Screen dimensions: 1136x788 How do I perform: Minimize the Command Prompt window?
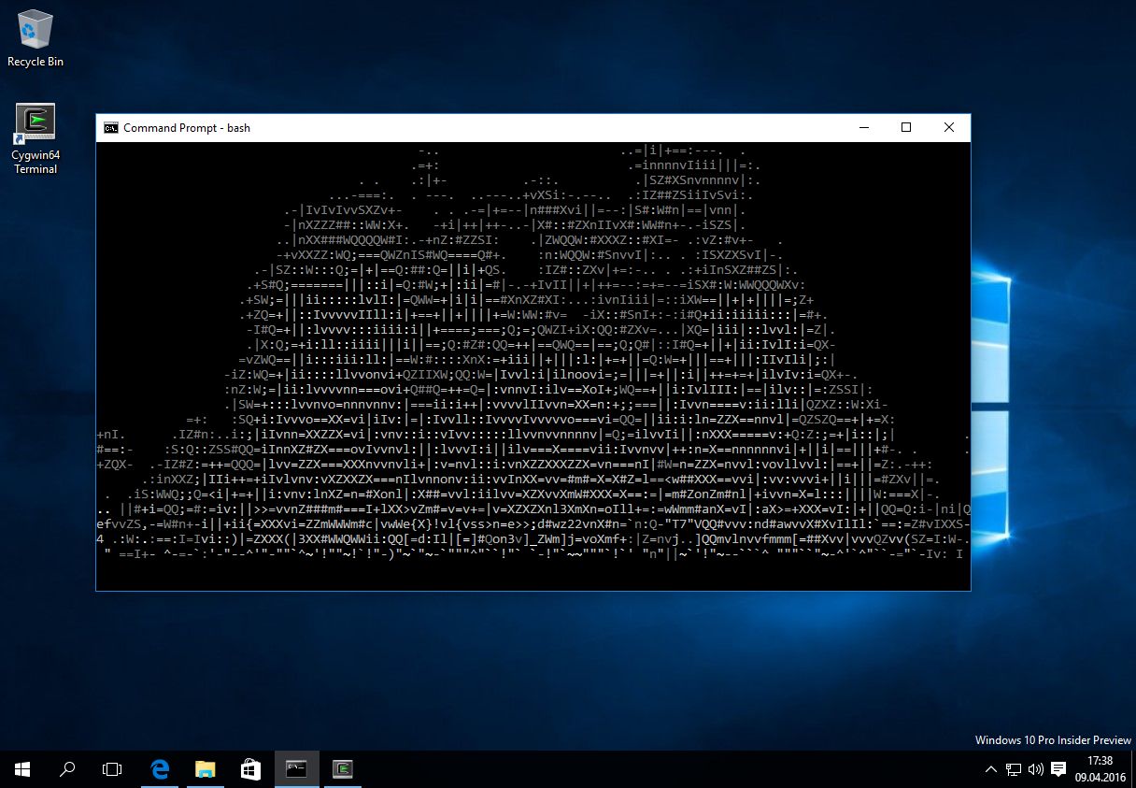[863, 128]
